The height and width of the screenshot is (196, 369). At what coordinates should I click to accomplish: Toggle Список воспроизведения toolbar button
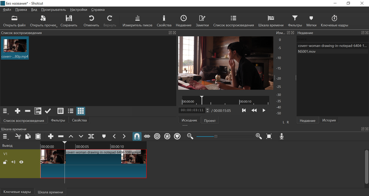click(233, 21)
